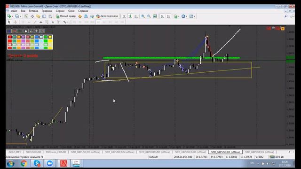Open Skype from the taskbar

pos(37,164)
